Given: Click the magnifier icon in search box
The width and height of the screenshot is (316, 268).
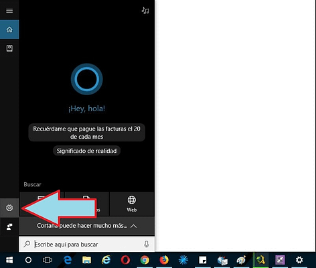Looking at the screenshot, I should coord(27,244).
